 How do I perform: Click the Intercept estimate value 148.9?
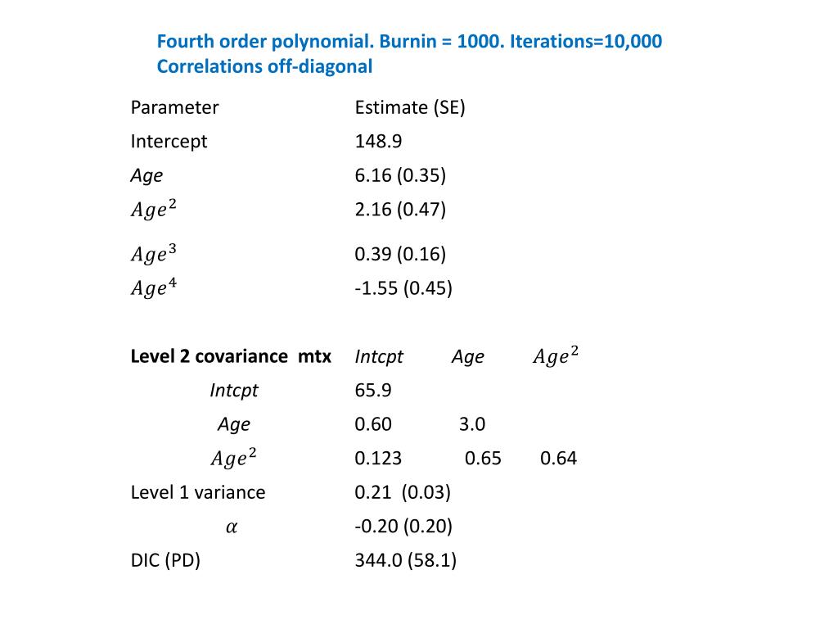(x=378, y=142)
